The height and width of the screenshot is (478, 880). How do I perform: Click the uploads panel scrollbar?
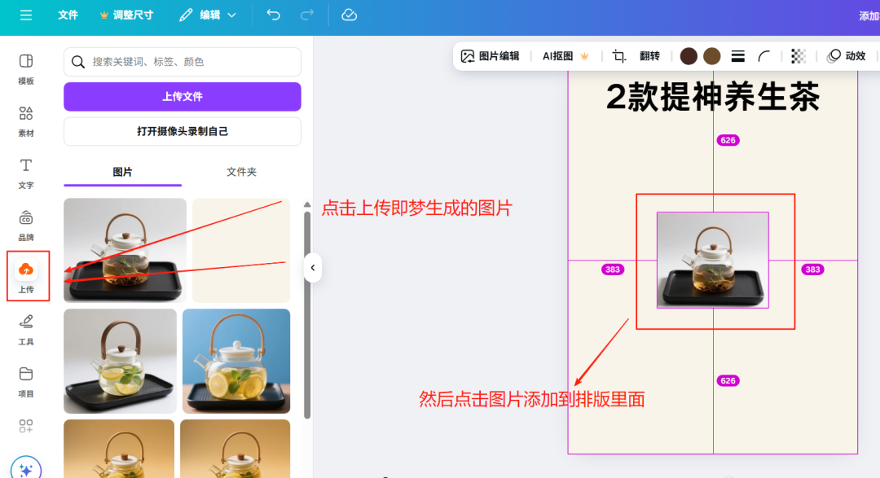click(x=307, y=314)
